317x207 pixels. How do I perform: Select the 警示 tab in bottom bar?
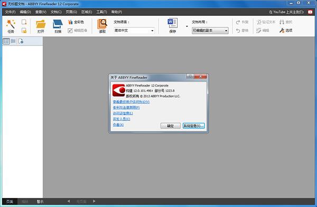pos(40,202)
